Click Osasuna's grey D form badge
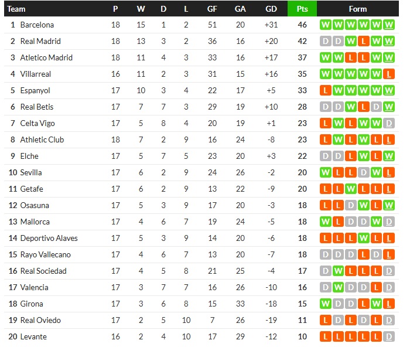The image size is (410, 347). tap(351, 206)
